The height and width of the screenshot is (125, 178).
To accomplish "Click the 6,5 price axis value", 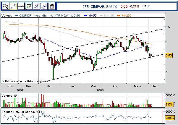I will [168, 27].
